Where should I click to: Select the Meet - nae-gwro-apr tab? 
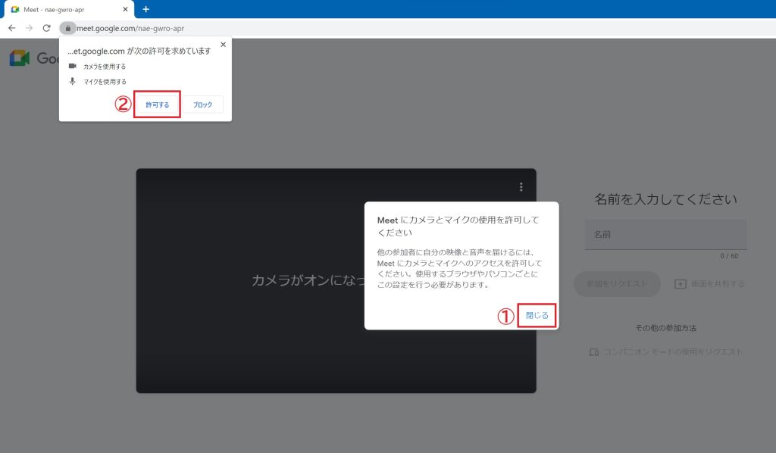click(x=69, y=9)
